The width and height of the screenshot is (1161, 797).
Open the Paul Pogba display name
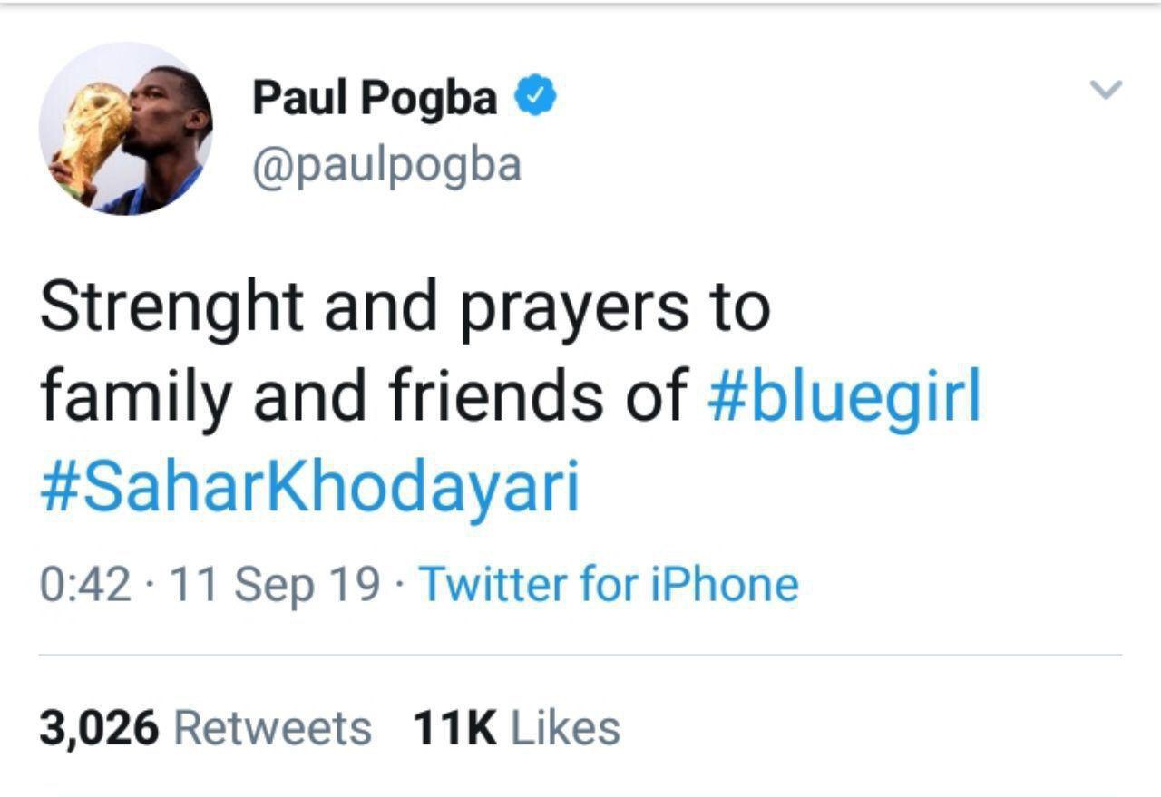tap(375, 98)
